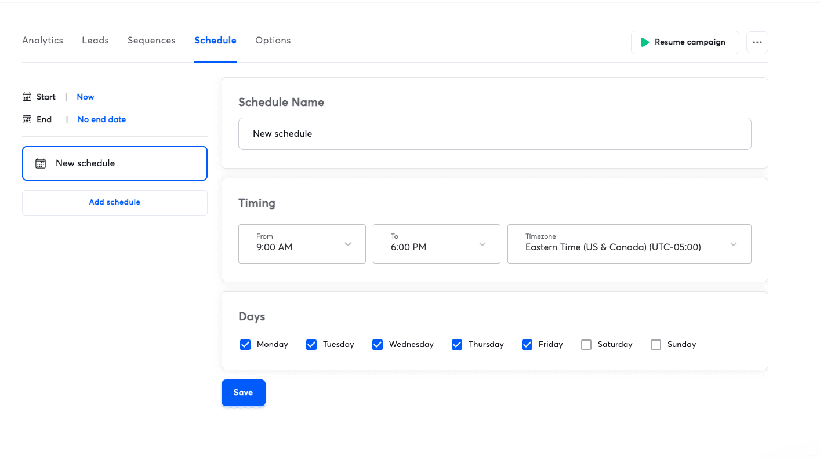The height and width of the screenshot is (460, 820).
Task: Click the Save button
Action: pos(244,393)
